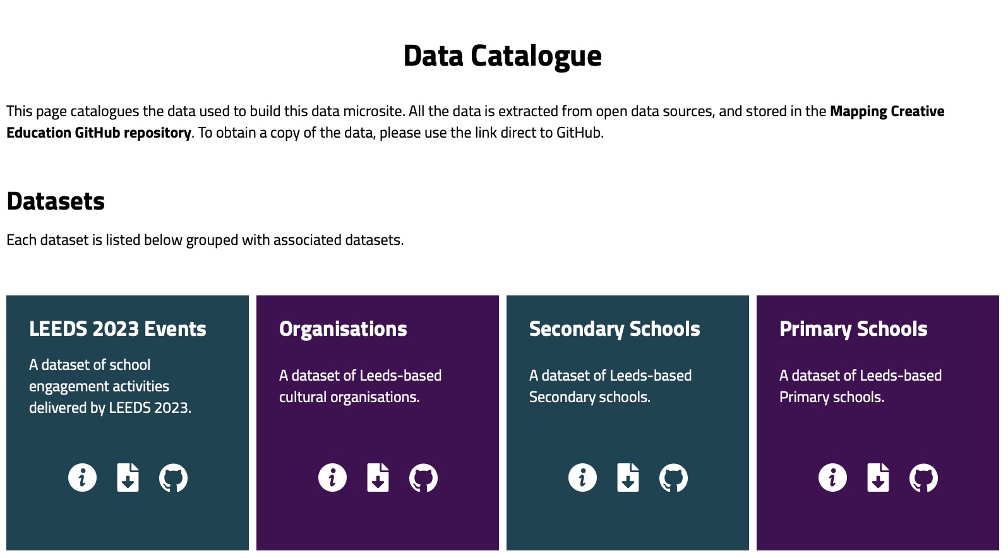Open GitHub icon in Primary Schools card

point(923,478)
